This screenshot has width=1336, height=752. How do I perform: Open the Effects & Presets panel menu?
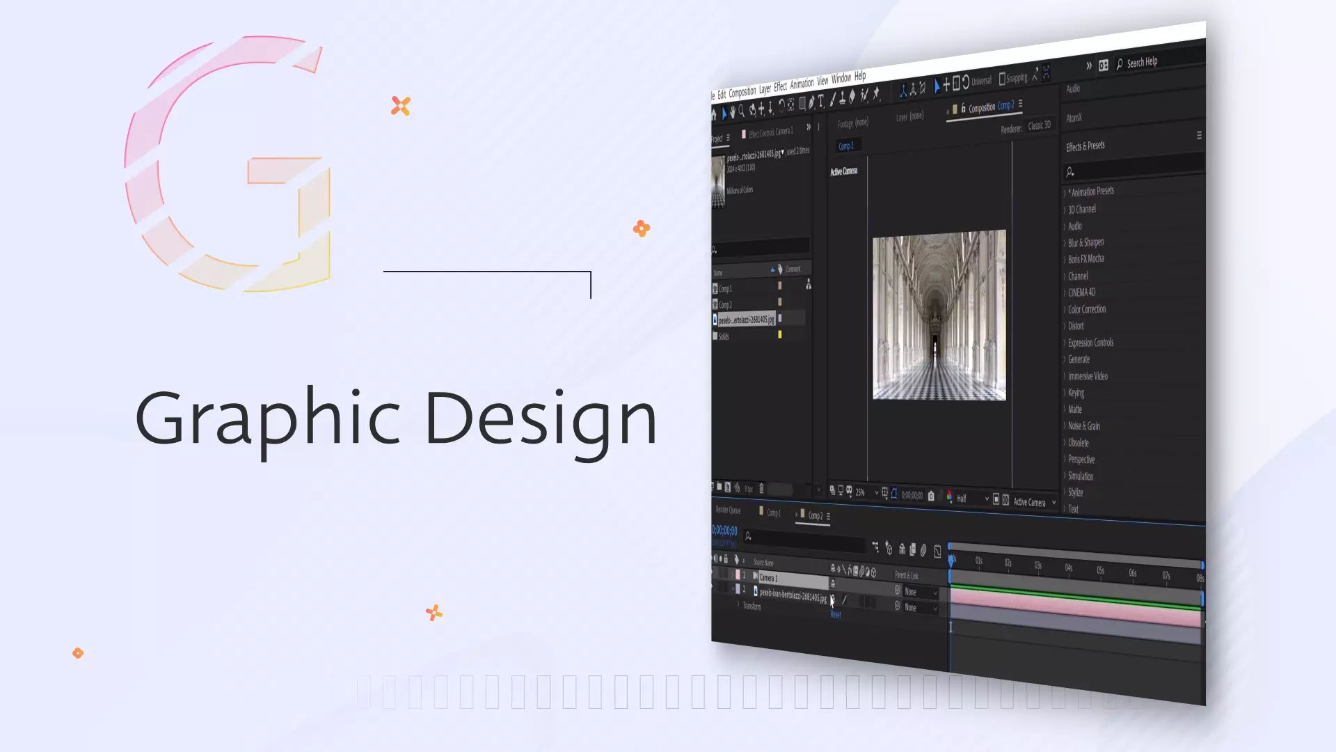(x=1199, y=135)
